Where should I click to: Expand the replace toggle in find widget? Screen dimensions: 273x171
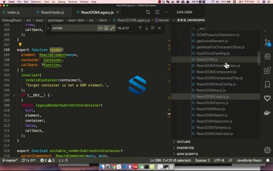pyautogui.click(x=48, y=28)
